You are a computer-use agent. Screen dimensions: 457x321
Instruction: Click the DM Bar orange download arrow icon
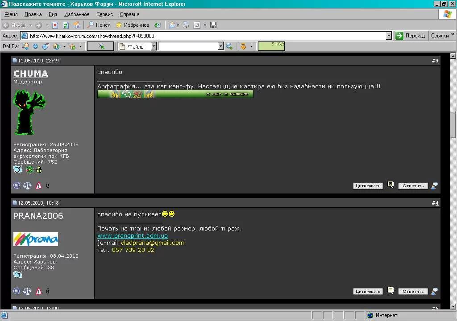(243, 46)
